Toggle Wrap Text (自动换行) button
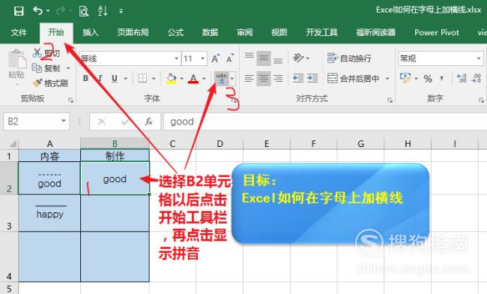This screenshot has height=294, width=487. pos(349,58)
